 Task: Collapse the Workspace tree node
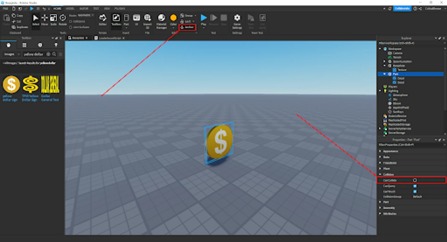(380, 49)
